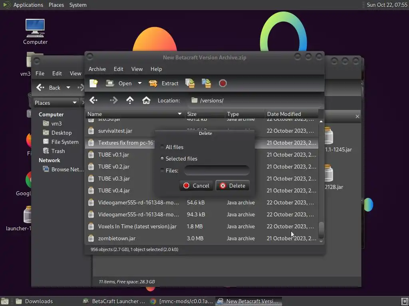Expand the Back history dropdown arrow
Viewport: 409px width, 306px height.
point(68,87)
